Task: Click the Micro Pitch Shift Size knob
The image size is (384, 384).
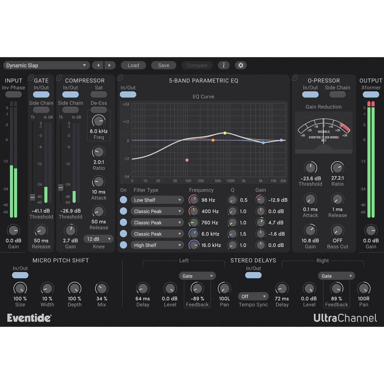Action: tap(20, 288)
